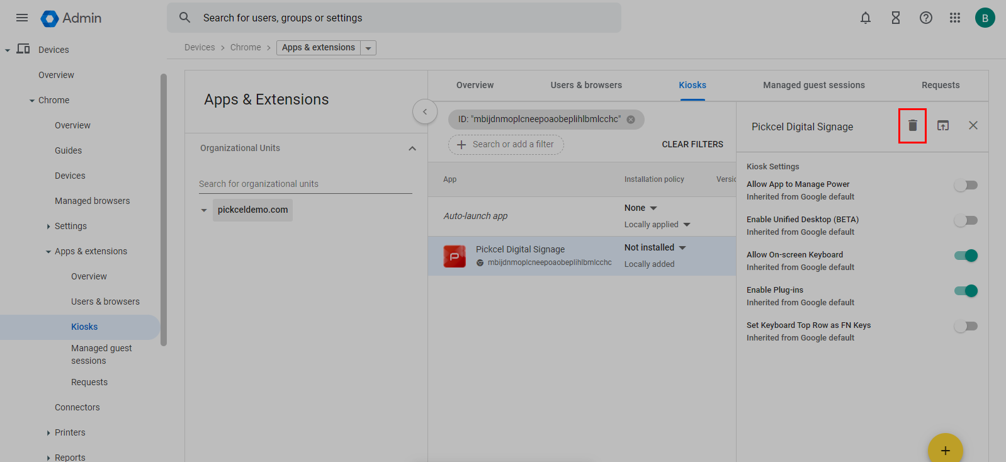
Task: Toggle Allow App to Manage Power
Action: coord(966,185)
